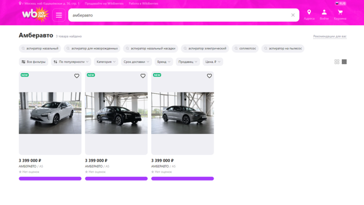The width and height of the screenshot is (364, 205).
Task: Open the Wildberries logo home page
Action: click(35, 15)
